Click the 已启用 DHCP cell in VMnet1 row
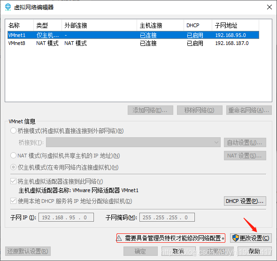The width and height of the screenshot is (277, 261). 195,35
